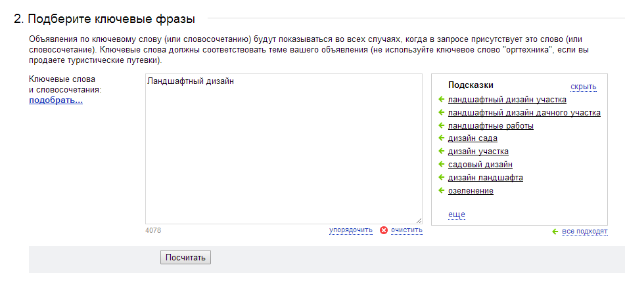Viewport: 625px width, 284px height.
Task: Open подобрать... keyword picker link
Action: 56,100
